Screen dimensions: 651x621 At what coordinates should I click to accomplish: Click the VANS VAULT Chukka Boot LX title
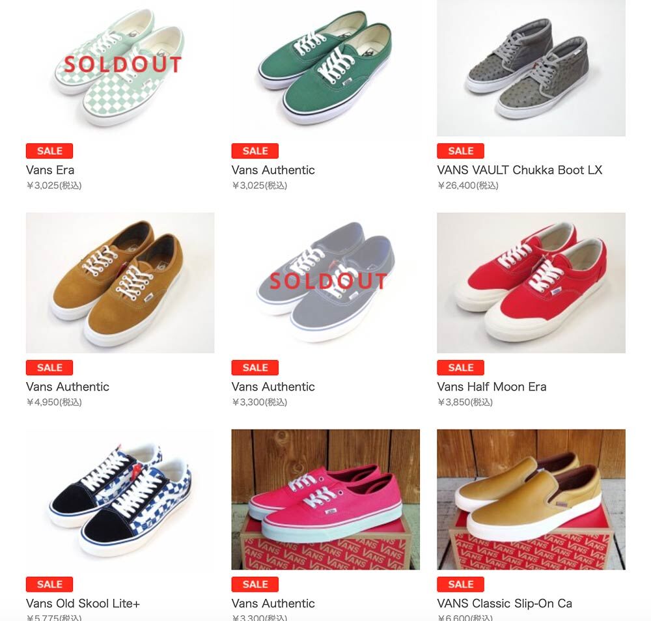pyautogui.click(x=519, y=170)
